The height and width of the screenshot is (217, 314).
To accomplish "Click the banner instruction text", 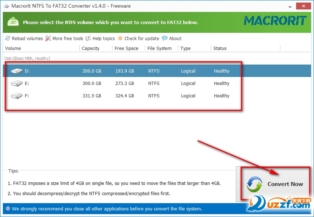I will point(111,22).
